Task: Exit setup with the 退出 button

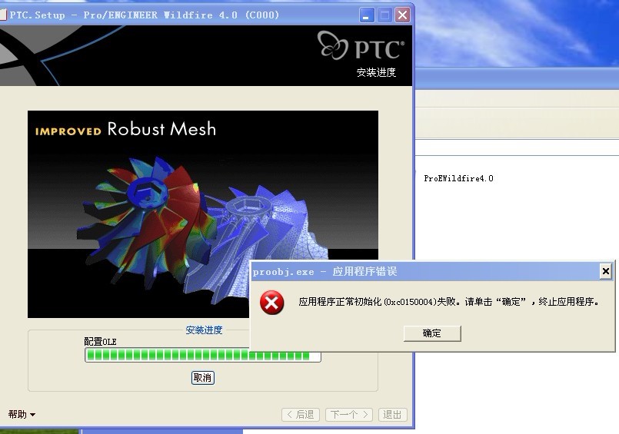Action: [392, 414]
